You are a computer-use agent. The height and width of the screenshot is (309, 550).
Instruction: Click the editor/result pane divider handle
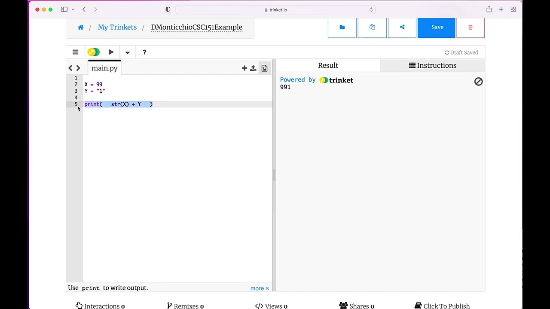274,175
